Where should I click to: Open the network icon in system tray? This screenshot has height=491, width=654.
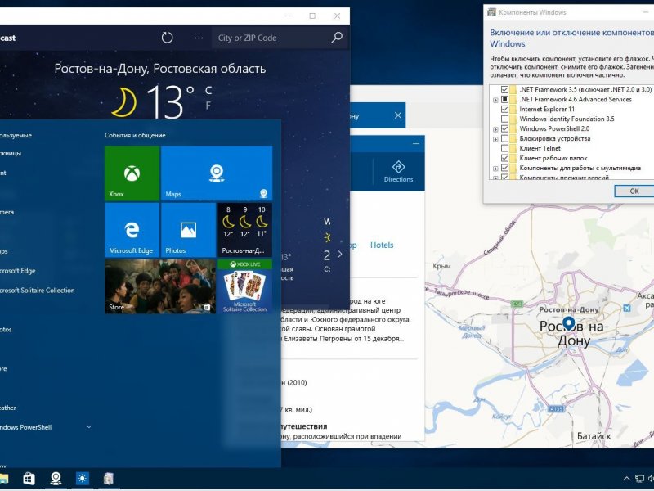click(639, 479)
